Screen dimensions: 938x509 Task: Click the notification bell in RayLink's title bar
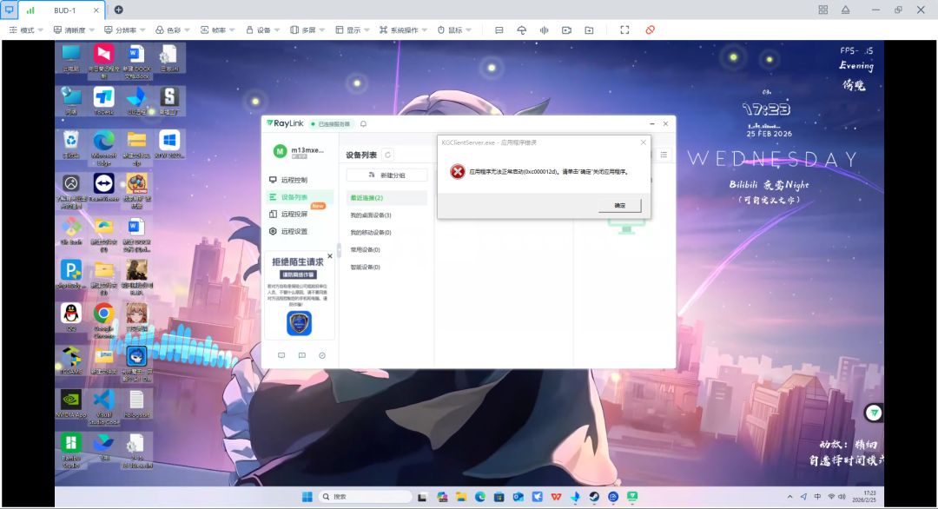click(363, 124)
